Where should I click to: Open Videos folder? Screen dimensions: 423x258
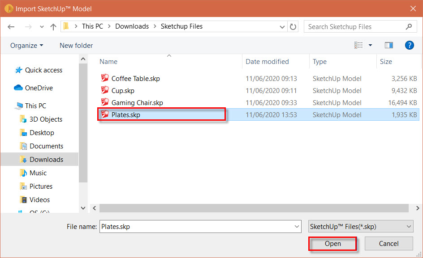pyautogui.click(x=39, y=200)
